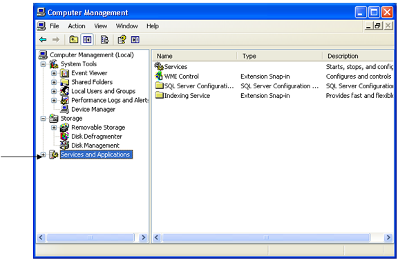Click the Event Viewer icon

64,73
